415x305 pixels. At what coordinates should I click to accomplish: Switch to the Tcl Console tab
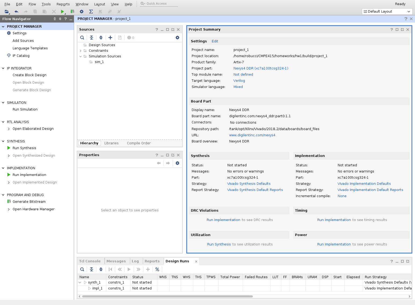90,261
